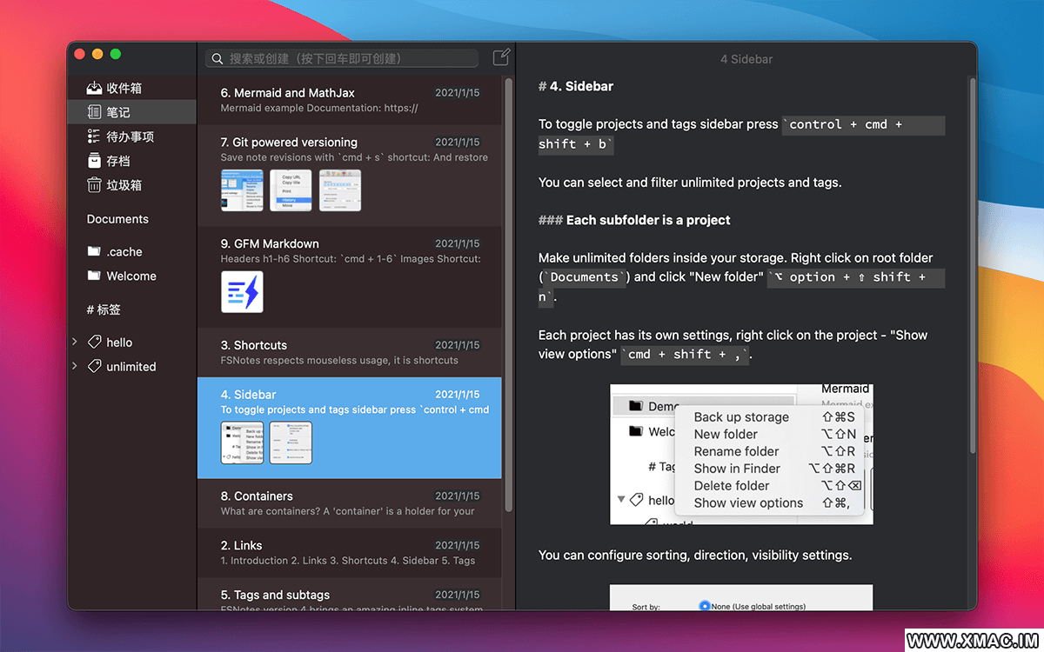Select the .cache folder icon
The image size is (1044, 652).
[x=95, y=252]
